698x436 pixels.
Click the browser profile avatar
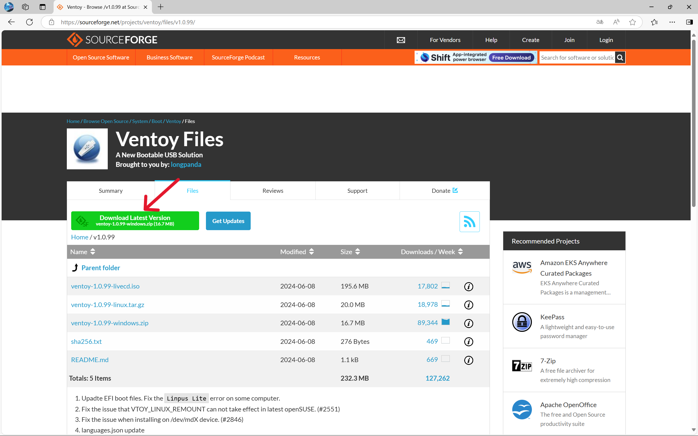pyautogui.click(x=9, y=7)
